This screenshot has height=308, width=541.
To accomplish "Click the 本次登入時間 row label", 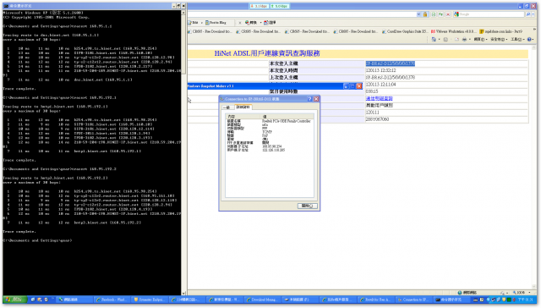I will [284, 70].
